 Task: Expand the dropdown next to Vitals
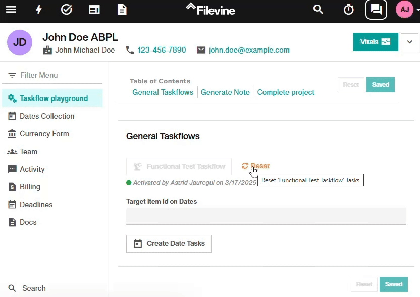pos(409,42)
